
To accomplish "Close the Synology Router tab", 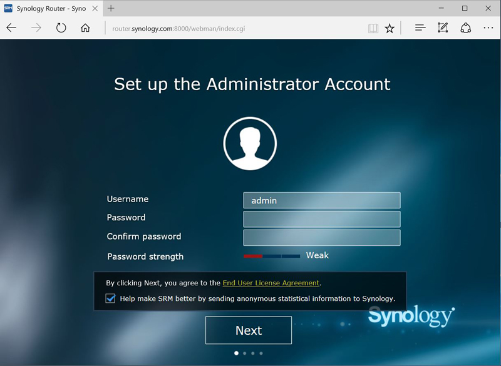I will [x=95, y=9].
